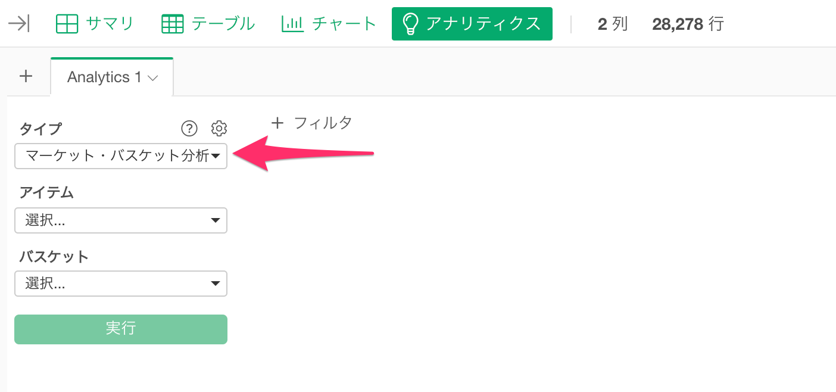Add new analytics tab with plus
This screenshot has height=392, width=836.
coord(26,76)
